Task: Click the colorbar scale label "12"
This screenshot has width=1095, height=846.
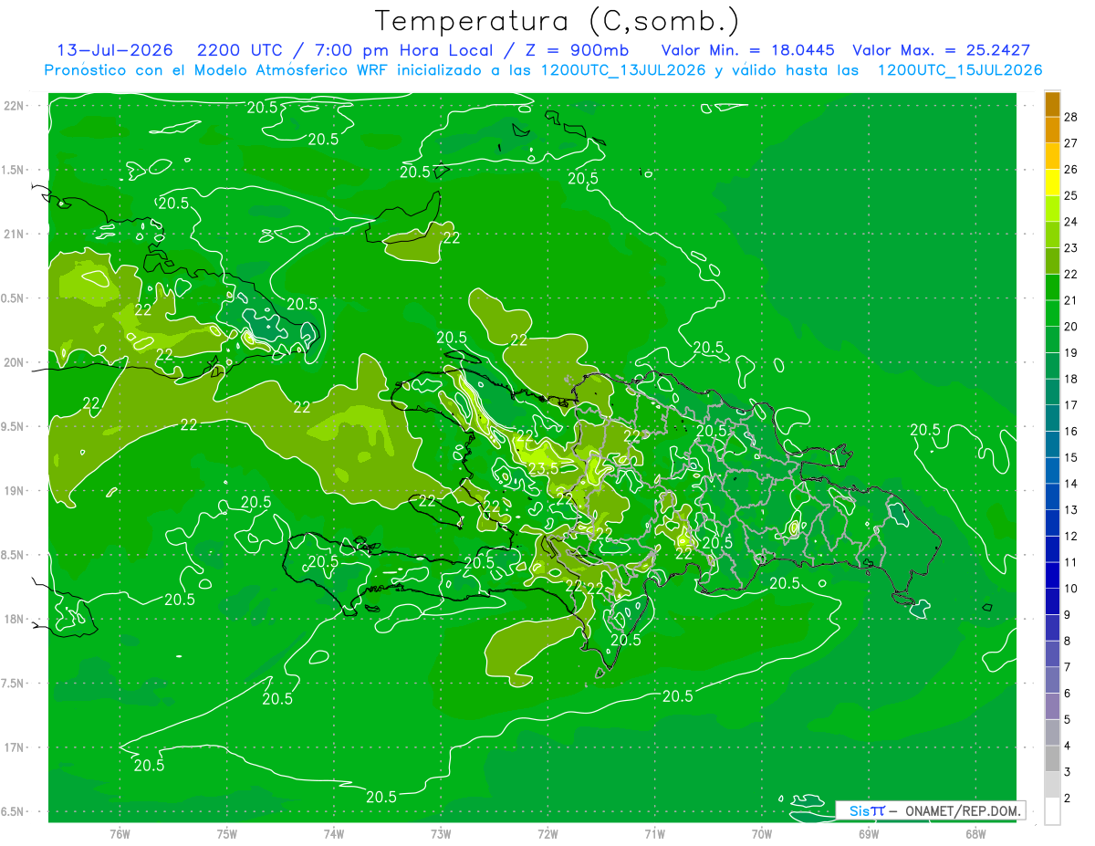Action: 1071,536
